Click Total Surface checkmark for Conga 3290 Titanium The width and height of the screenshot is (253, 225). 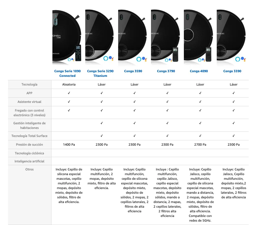click(x=102, y=136)
